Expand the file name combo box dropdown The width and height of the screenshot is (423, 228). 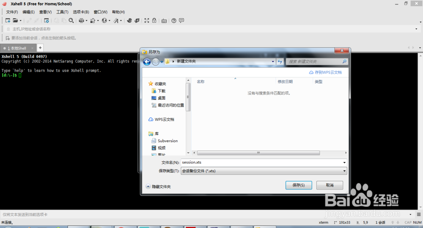(x=344, y=162)
